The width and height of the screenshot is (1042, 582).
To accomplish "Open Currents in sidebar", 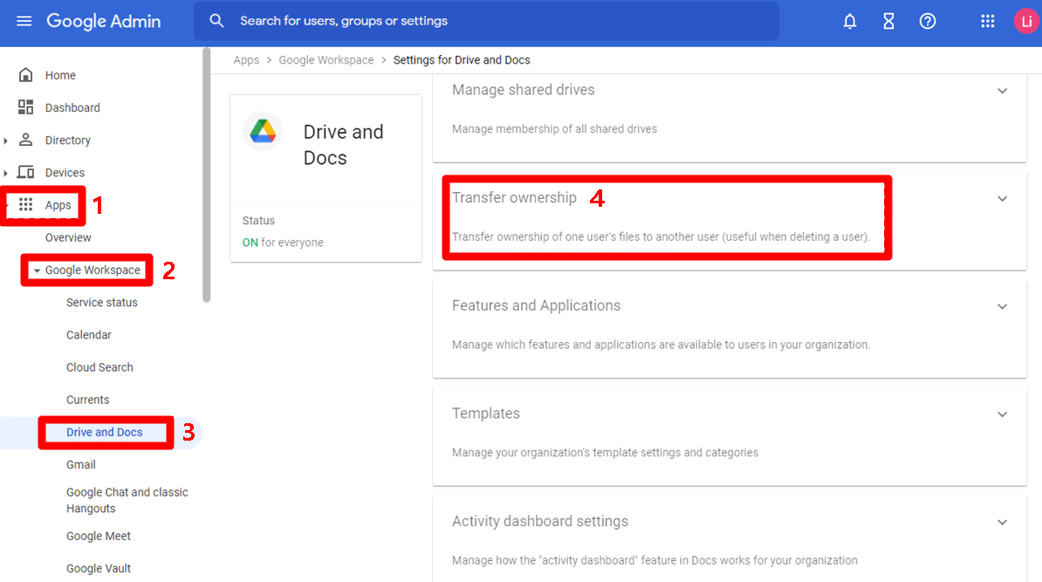I will point(88,400).
